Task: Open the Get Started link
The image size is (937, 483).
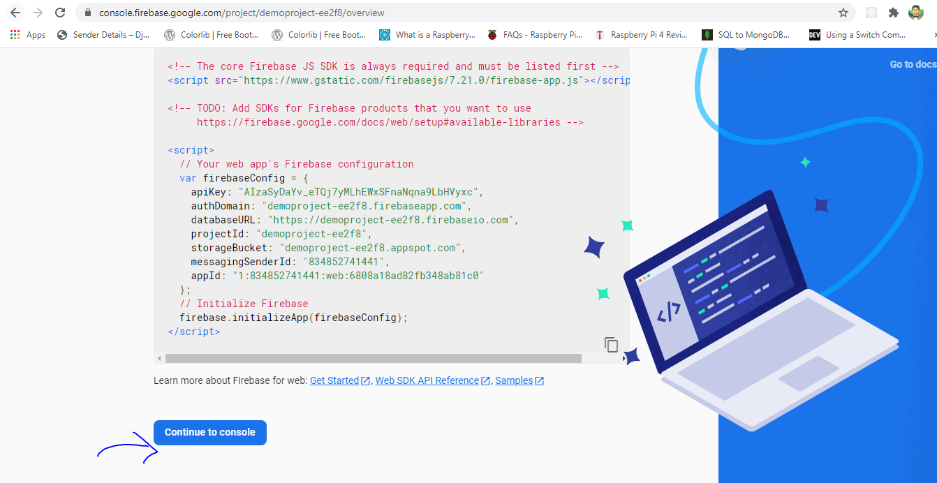Action: (334, 380)
